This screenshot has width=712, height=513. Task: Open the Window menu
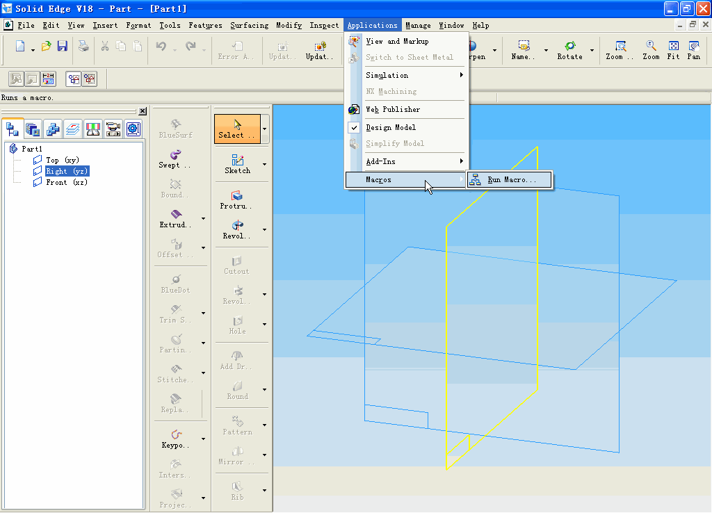(451, 26)
